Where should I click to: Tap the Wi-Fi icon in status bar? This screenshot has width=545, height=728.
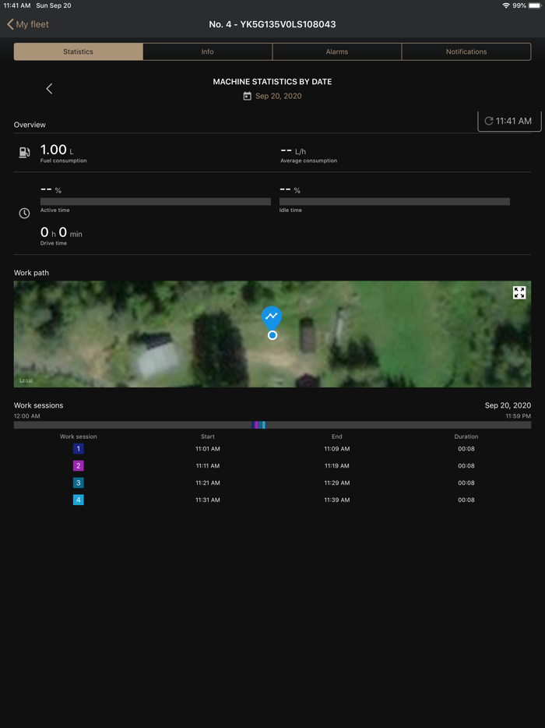(506, 5)
